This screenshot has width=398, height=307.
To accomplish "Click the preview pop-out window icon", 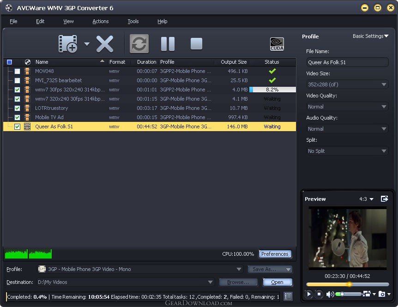I will 385,199.
